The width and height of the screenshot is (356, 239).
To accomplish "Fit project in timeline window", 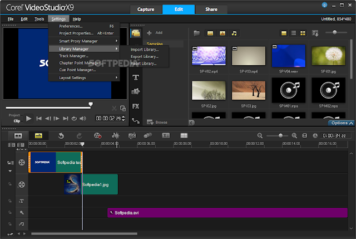I will [305, 136].
